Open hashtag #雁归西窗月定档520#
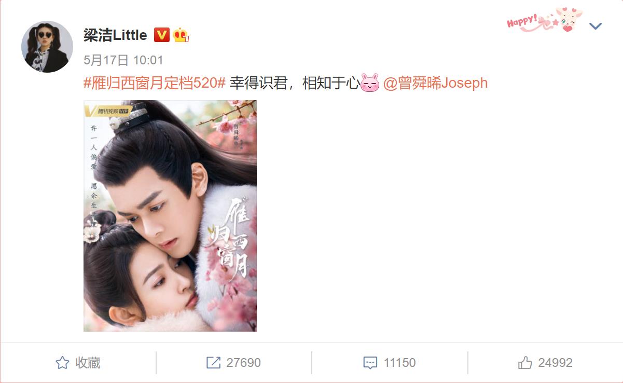The width and height of the screenshot is (623, 383). (x=155, y=83)
